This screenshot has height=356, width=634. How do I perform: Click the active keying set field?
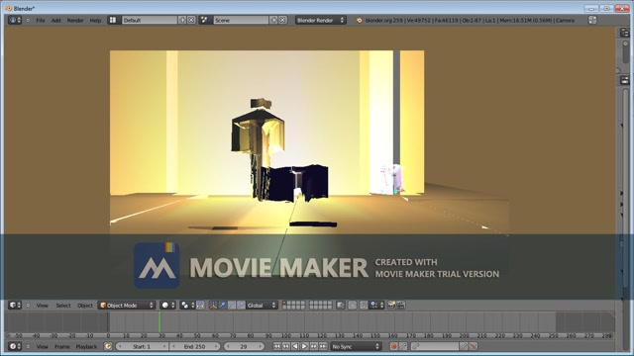point(435,346)
